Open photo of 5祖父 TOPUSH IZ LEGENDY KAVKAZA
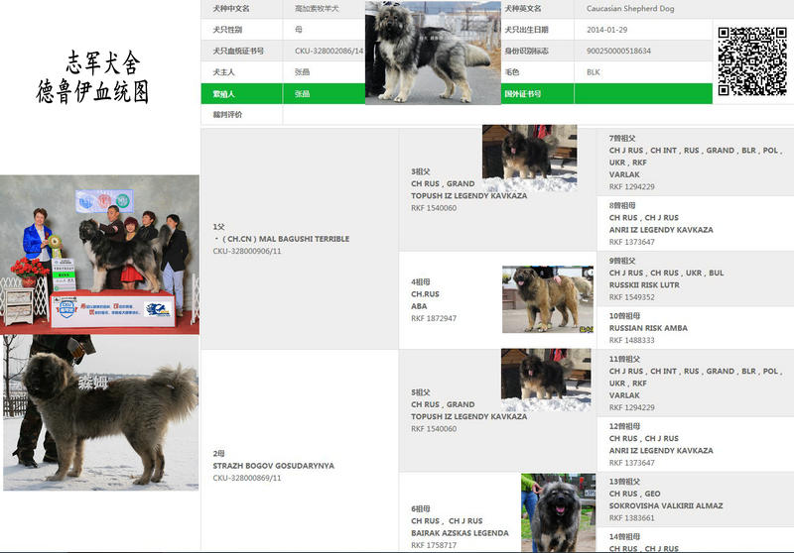Viewport: 794px width, 553px height. pos(546,380)
